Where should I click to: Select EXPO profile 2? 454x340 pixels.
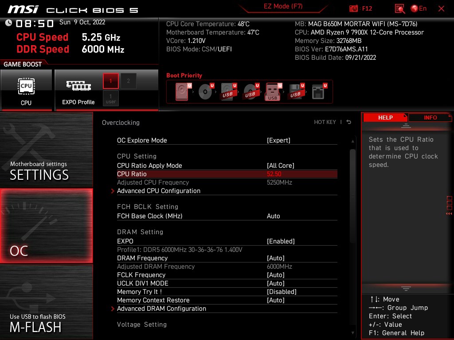(x=128, y=81)
